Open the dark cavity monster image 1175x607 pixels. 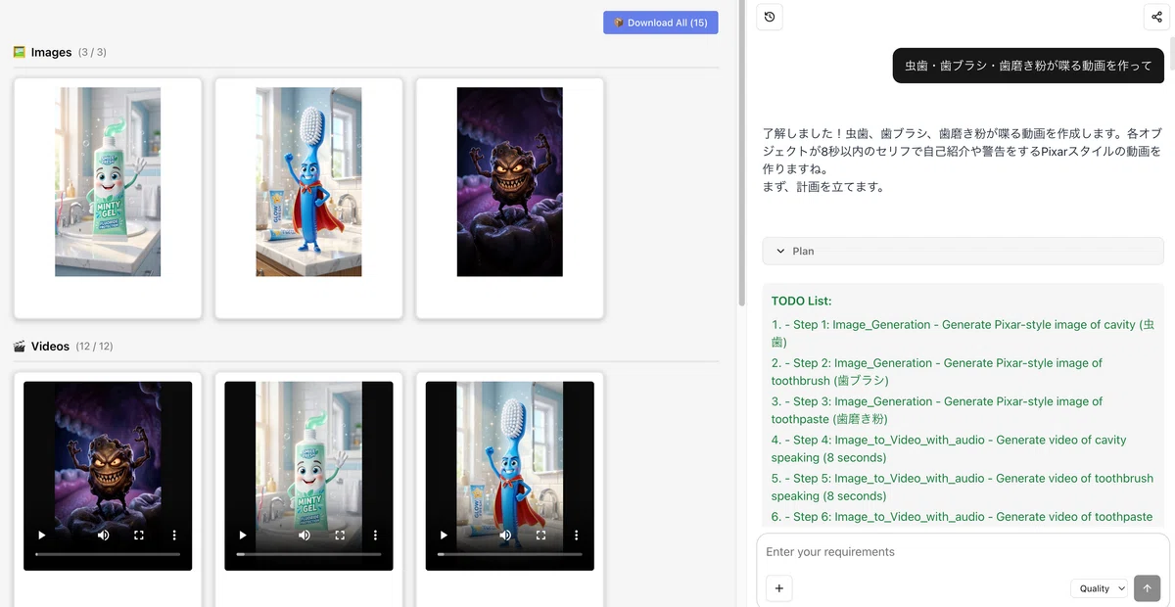click(510, 182)
